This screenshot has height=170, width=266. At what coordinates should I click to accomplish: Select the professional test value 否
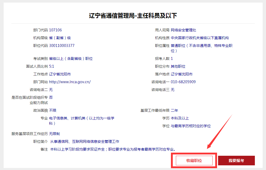[x=51, y=97]
